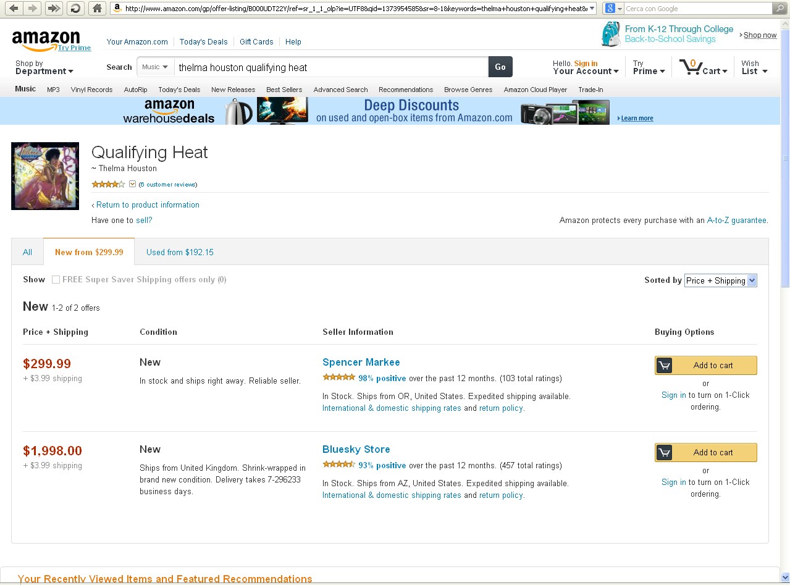Open Your Amazon.com top link

[137, 41]
